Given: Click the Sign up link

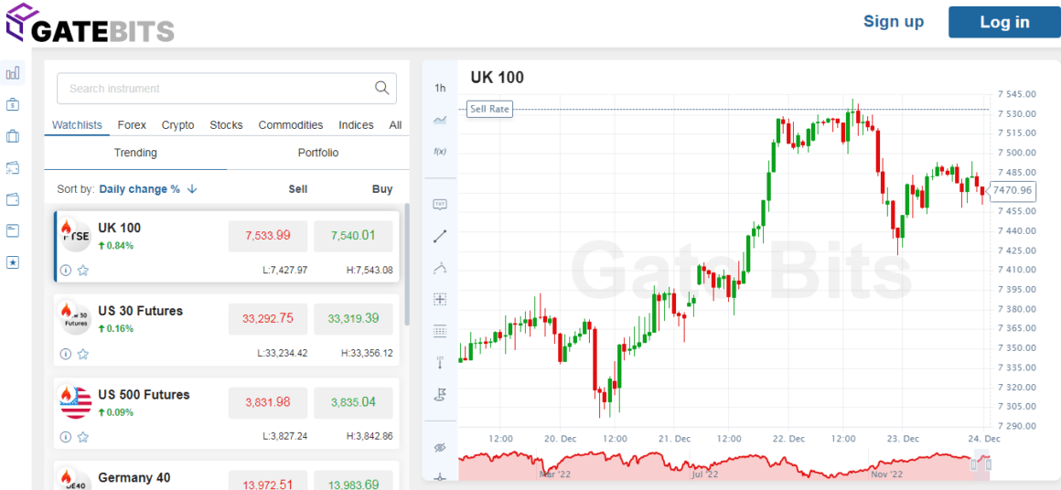Looking at the screenshot, I should (894, 22).
